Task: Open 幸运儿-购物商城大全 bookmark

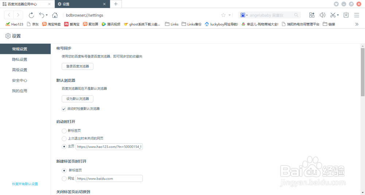Action: click(x=260, y=24)
